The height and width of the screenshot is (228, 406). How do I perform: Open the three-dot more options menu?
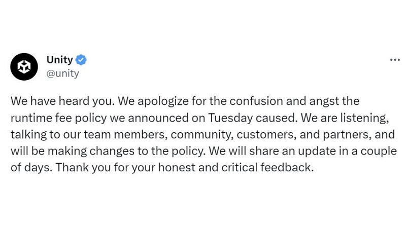395,60
